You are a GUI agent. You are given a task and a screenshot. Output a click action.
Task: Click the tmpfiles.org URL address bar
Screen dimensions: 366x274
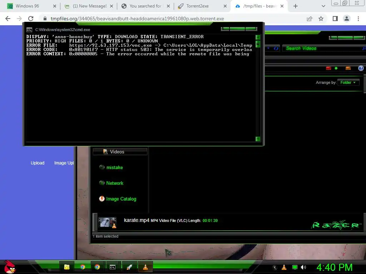click(x=137, y=19)
